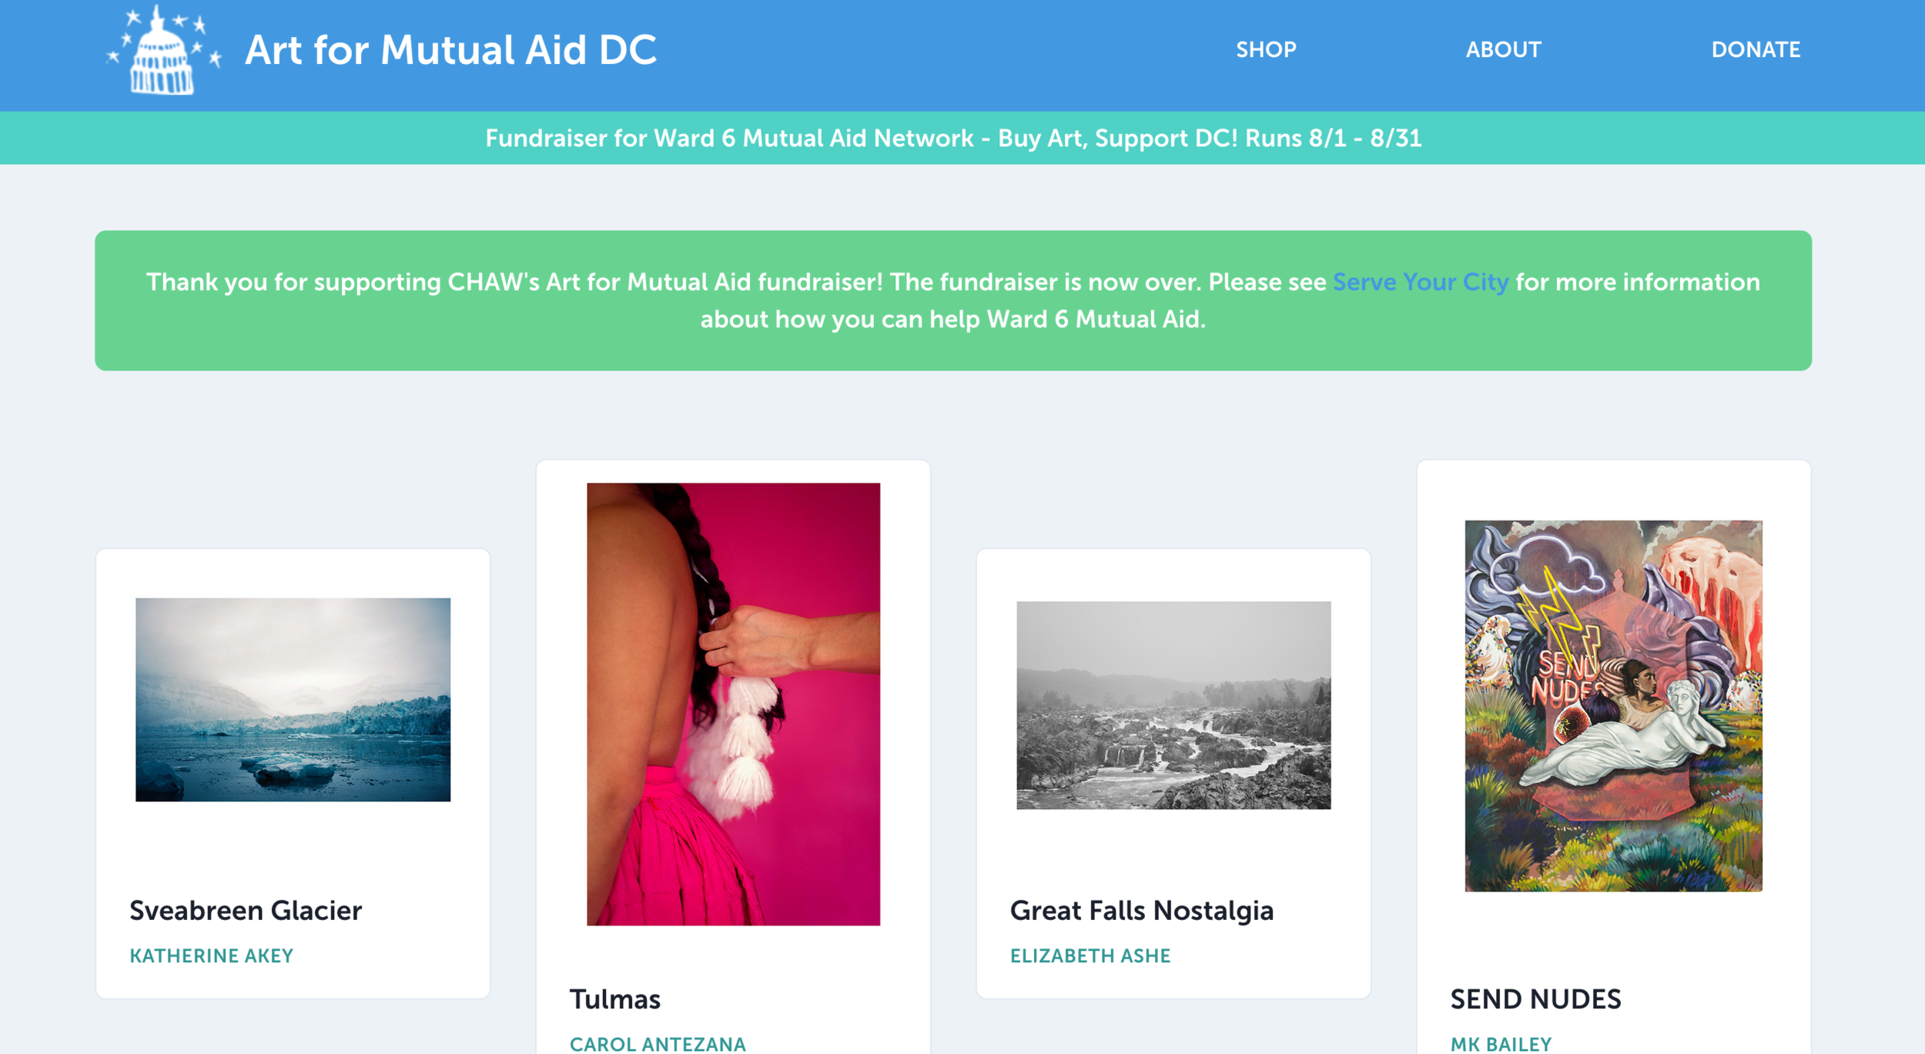1925x1054 pixels.
Task: Follow the Serve Your City link
Action: click(1420, 282)
